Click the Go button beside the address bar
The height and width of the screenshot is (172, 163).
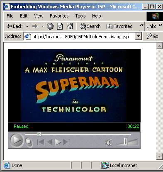point(153,36)
